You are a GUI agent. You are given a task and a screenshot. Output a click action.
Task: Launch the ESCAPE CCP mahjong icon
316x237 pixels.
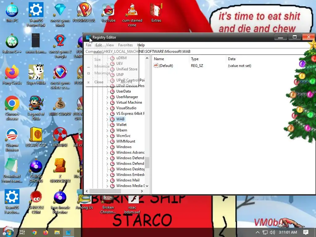(x=36, y=137)
